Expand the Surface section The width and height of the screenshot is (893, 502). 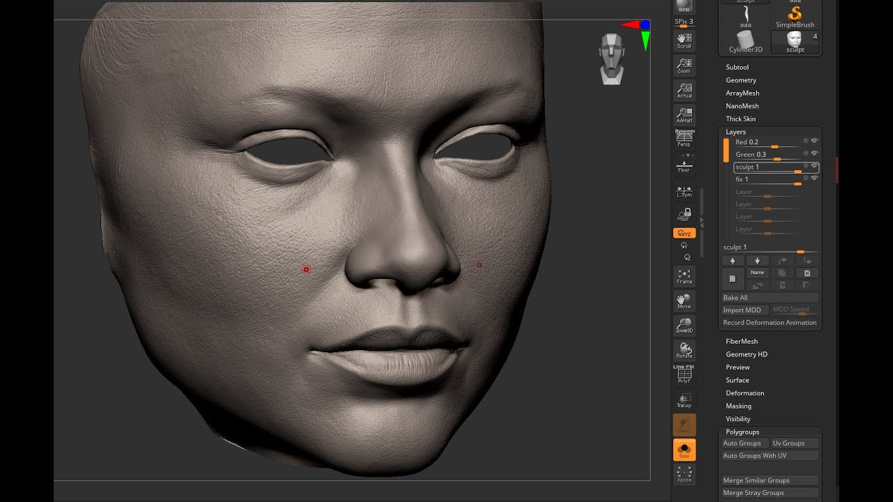[737, 380]
